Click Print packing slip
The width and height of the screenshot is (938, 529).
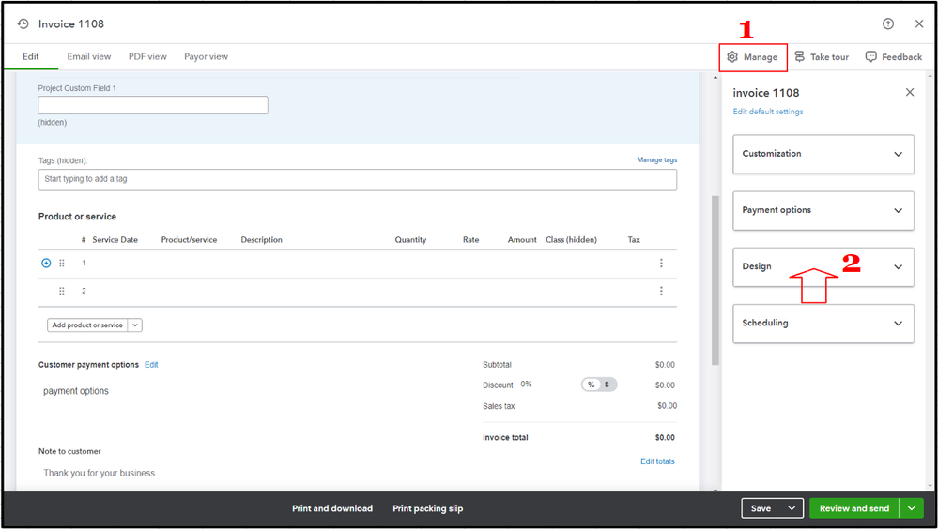click(428, 508)
